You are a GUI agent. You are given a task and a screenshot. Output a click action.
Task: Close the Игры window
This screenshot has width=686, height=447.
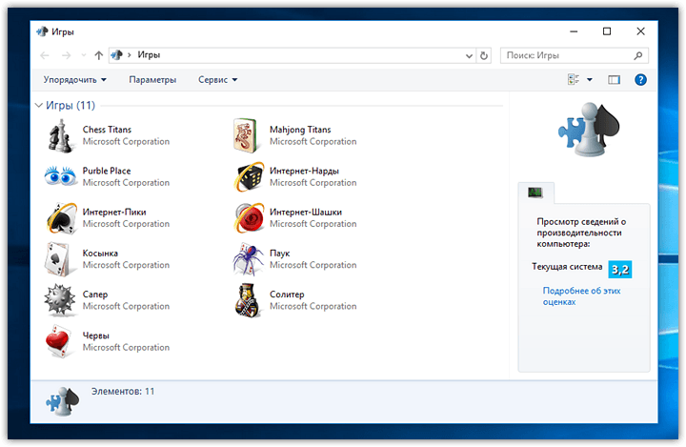tap(640, 31)
